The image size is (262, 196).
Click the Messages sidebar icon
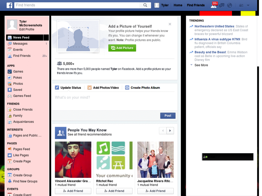coord(10,44)
